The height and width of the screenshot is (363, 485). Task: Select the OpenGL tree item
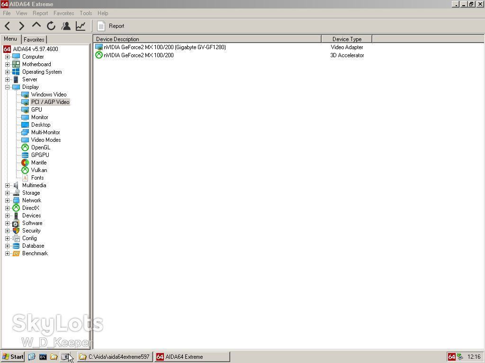[41, 147]
